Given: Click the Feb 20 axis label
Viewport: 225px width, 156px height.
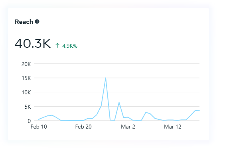Looking at the screenshot, I should [83, 127].
